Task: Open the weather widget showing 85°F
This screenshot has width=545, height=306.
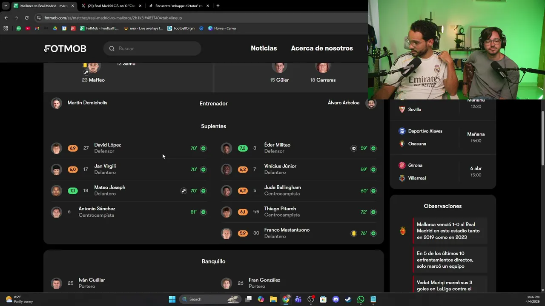Action: point(19,299)
